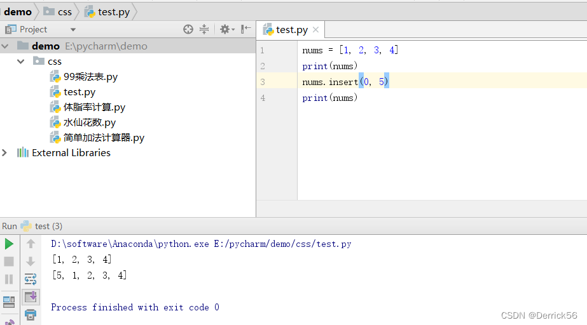
Task: Close the test.py editor tab
Action: tap(315, 29)
